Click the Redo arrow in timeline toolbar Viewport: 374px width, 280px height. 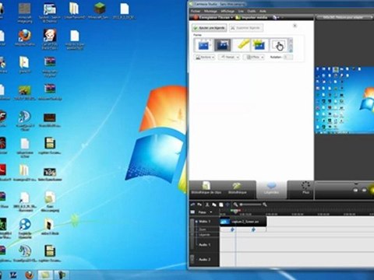coord(199,205)
